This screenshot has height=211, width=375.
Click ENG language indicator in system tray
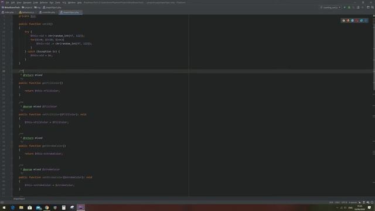click(x=350, y=207)
